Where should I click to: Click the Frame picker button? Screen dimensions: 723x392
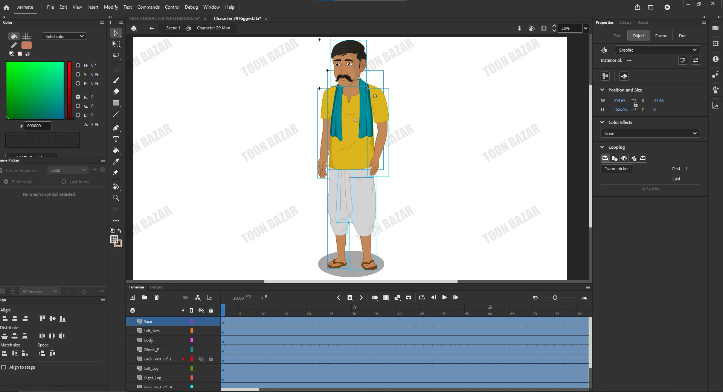coord(616,169)
